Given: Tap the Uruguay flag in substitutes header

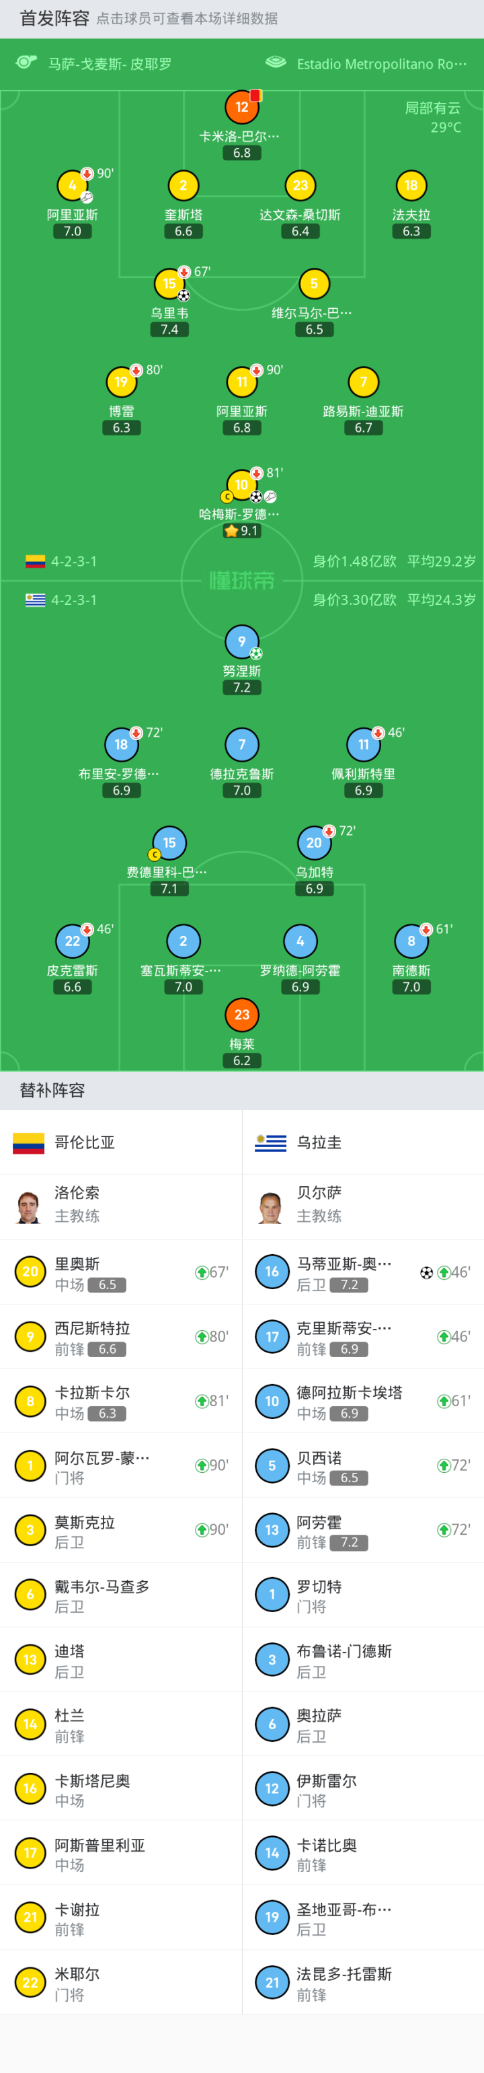Looking at the screenshot, I should coord(271,1142).
